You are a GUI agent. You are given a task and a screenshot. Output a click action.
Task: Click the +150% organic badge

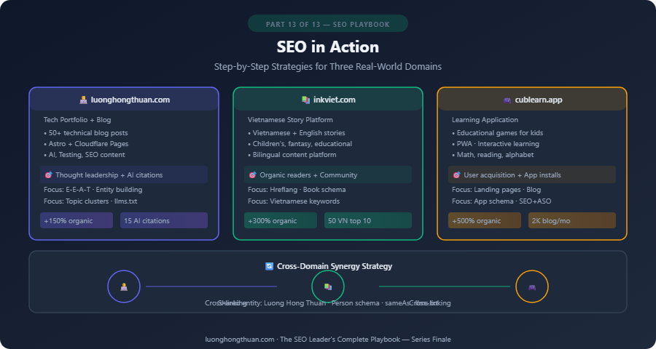click(77, 220)
